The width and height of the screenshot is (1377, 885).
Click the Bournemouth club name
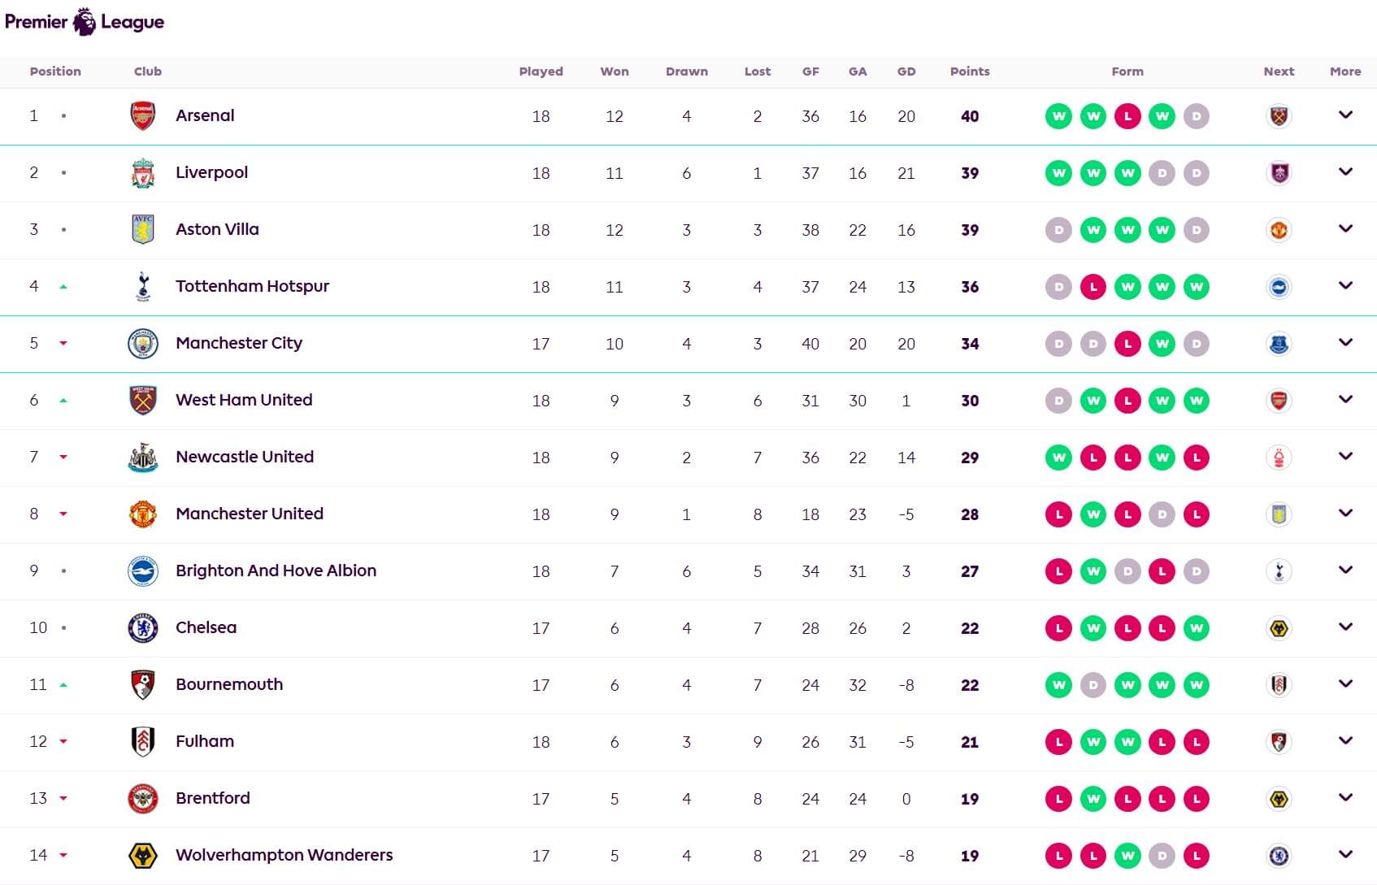(x=229, y=684)
